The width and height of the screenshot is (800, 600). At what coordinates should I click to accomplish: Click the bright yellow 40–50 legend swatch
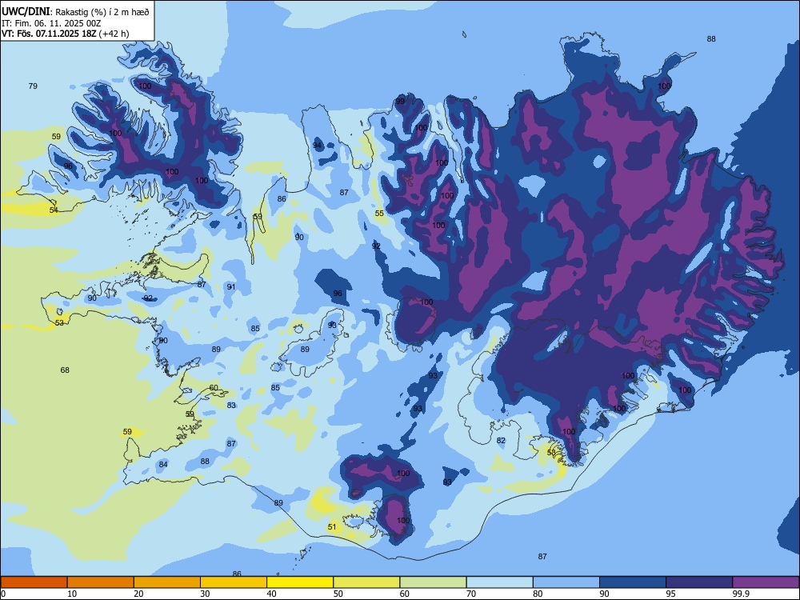pos(300,582)
